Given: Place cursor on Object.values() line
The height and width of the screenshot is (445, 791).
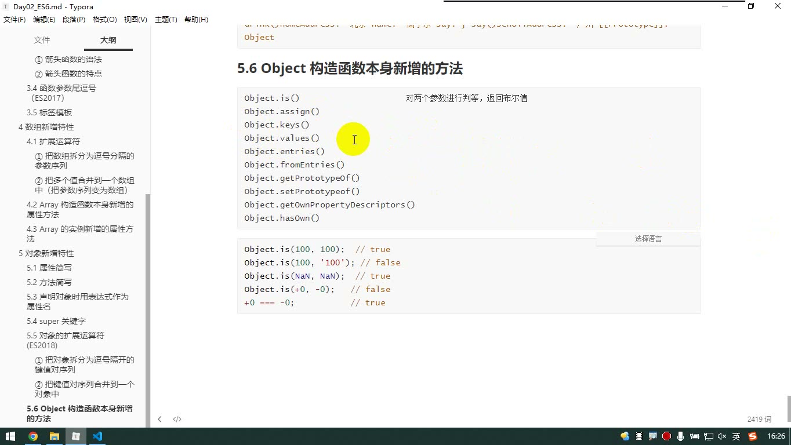Looking at the screenshot, I should pos(282,138).
